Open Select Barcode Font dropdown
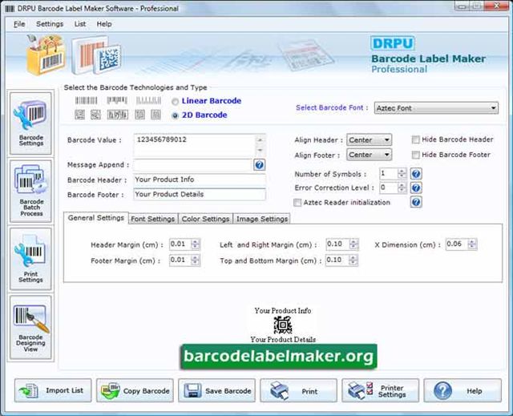Viewport: 513px width, 416px height. pos(436,108)
